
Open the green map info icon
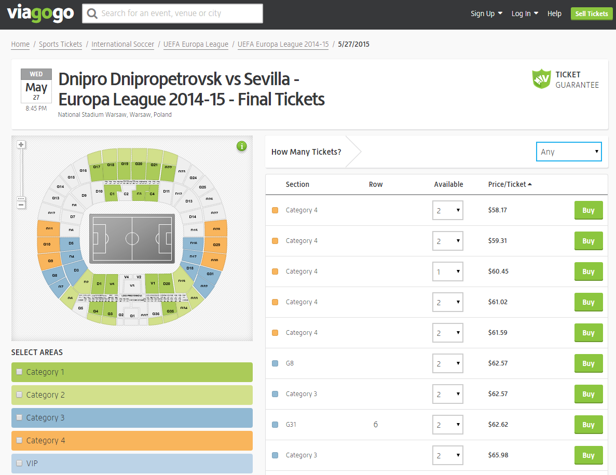click(x=242, y=146)
